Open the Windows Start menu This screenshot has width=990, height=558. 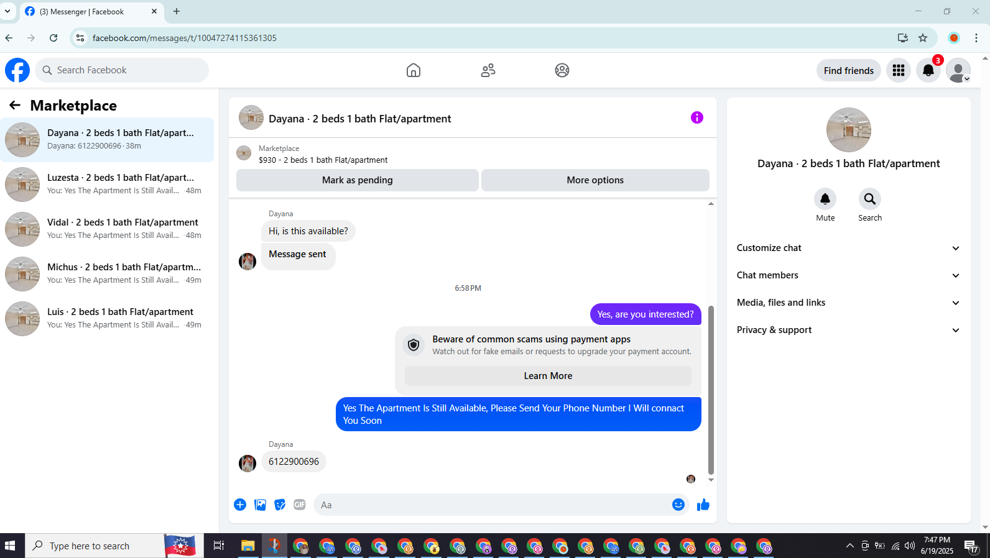[10, 546]
